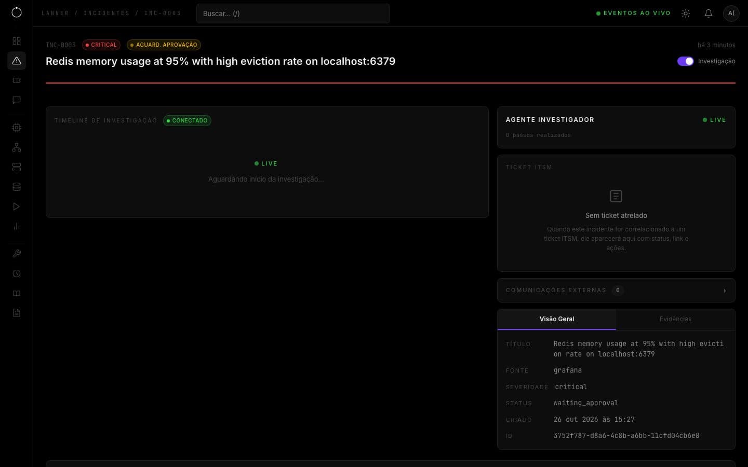Focus the Buscar search field
This screenshot has width=748, height=467.
tap(293, 13)
